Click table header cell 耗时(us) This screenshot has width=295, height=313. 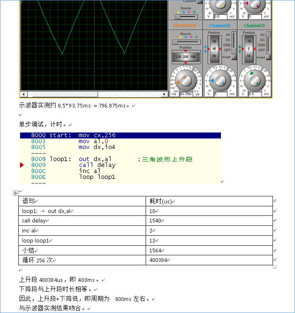pyautogui.click(x=209, y=201)
